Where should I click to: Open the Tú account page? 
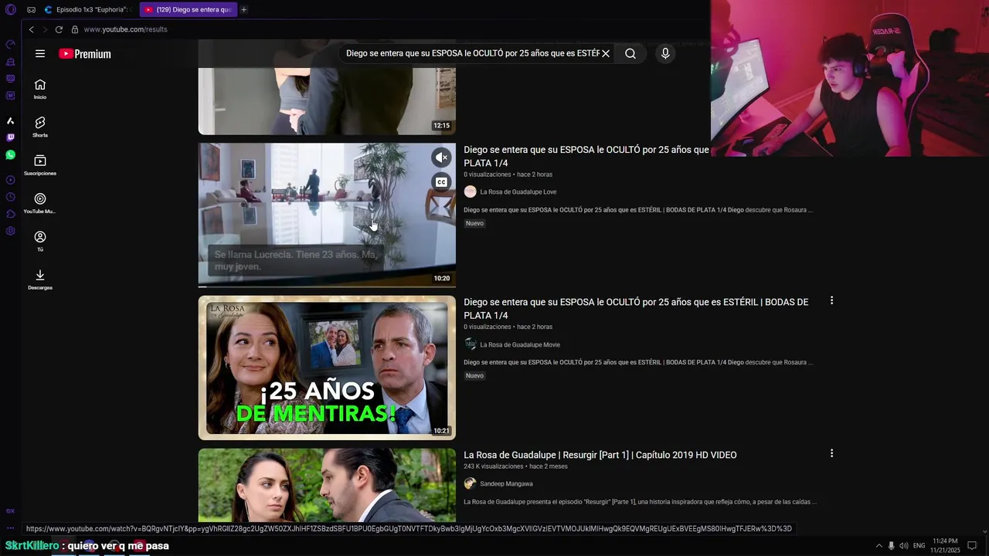coord(40,242)
